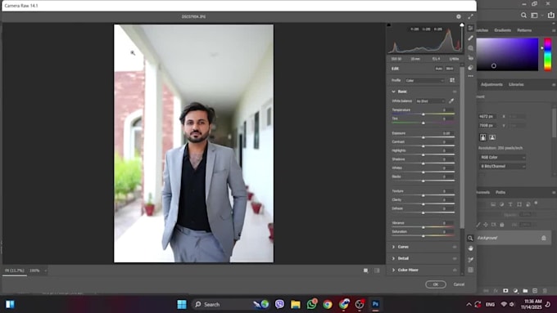The height and width of the screenshot is (313, 557).
Task: Pick the White Balance eyedropper tool
Action: click(451, 101)
